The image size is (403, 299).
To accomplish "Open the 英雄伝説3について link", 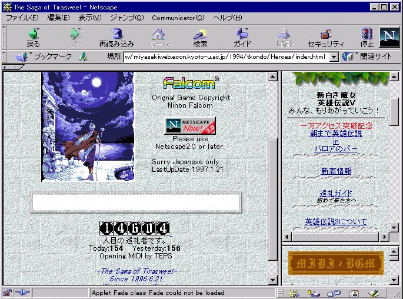I will [x=336, y=222].
